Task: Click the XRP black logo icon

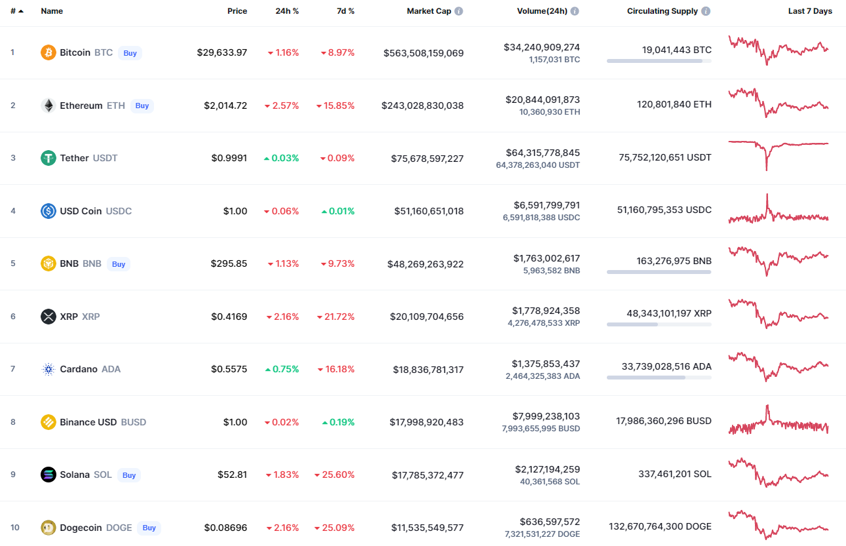Action: [48, 317]
